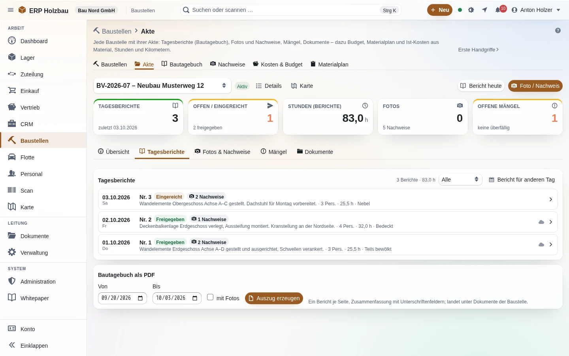Click the Bis date field calendar icon

pyautogui.click(x=195, y=298)
